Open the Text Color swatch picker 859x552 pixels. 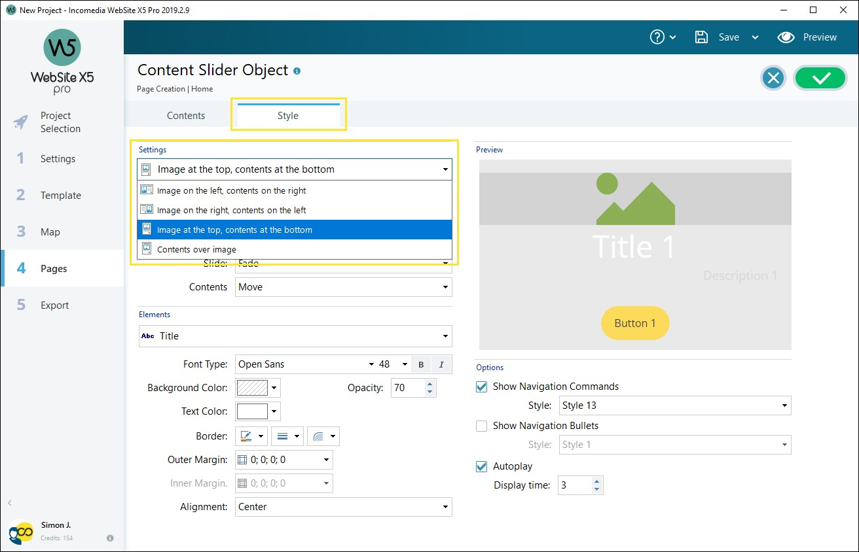[x=251, y=412]
